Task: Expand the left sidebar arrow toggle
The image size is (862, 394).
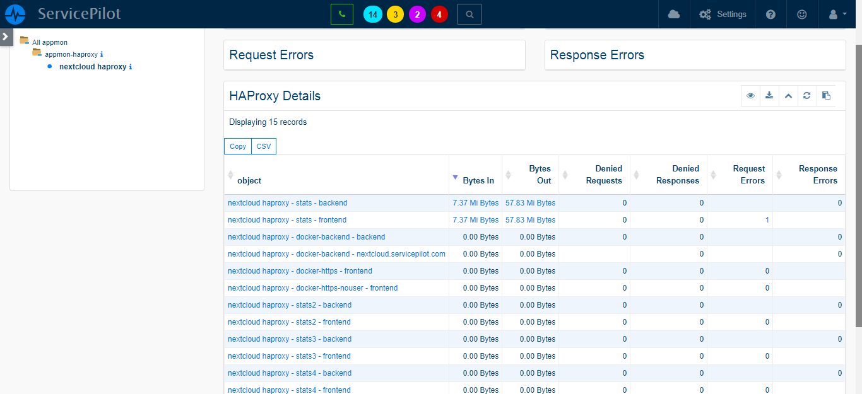Action: (6, 37)
